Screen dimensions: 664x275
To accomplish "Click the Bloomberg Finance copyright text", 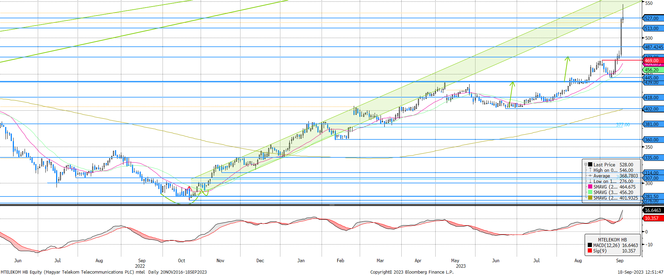I will point(412,272).
